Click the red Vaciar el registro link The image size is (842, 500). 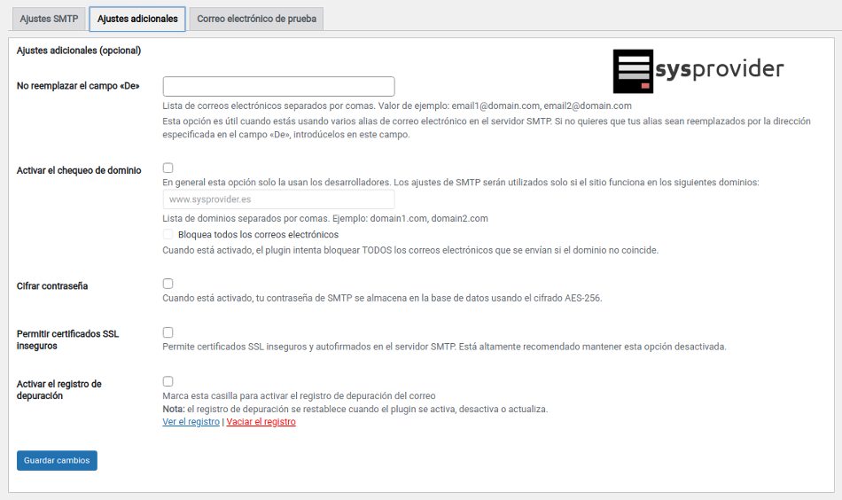tap(261, 422)
